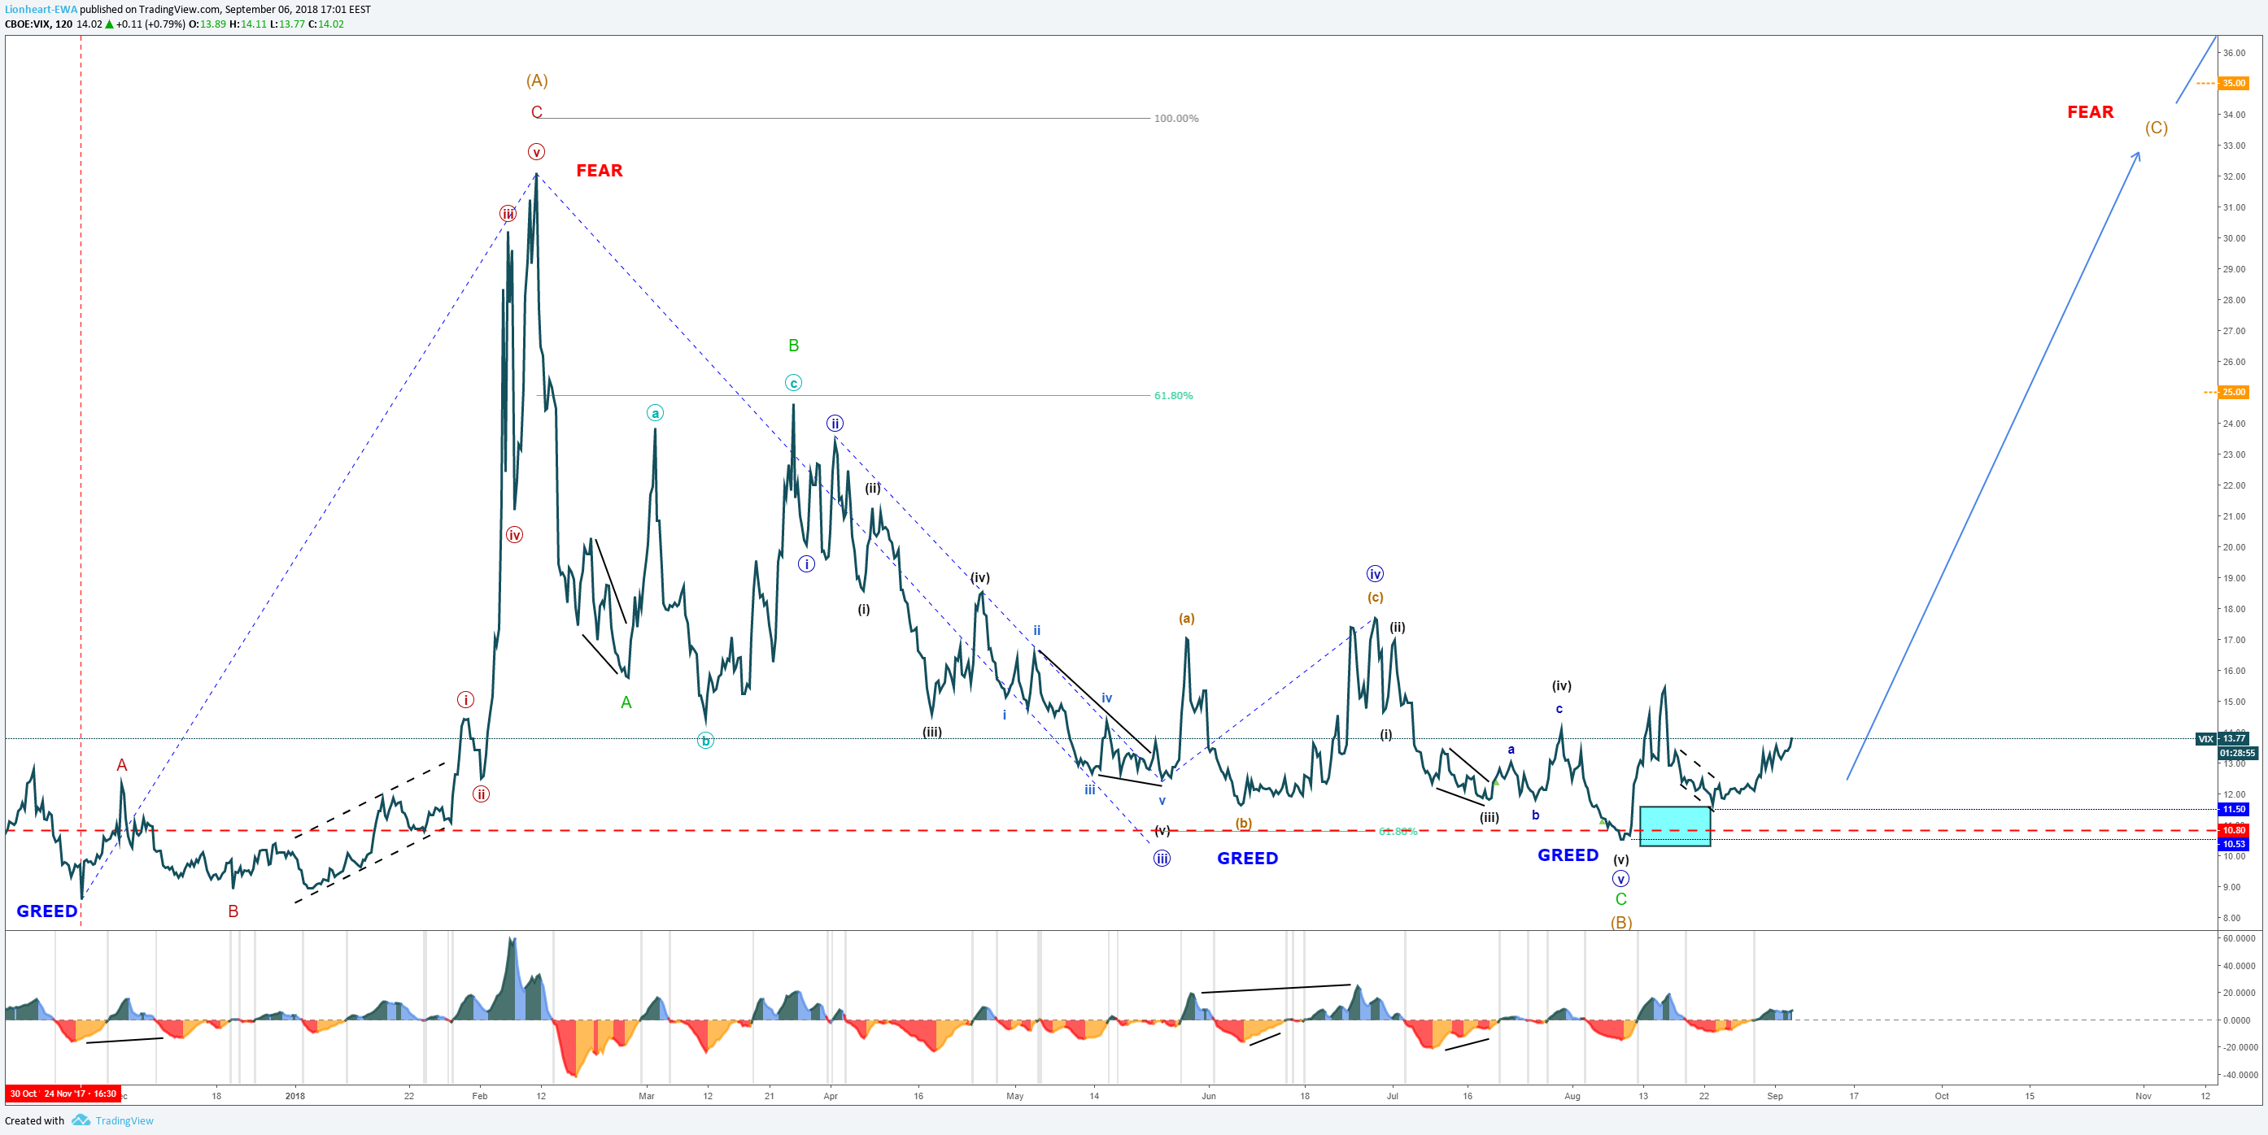Screen dimensions: 2268x1135
Task: Click the 36.00 value on price axis
Action: click(2233, 53)
